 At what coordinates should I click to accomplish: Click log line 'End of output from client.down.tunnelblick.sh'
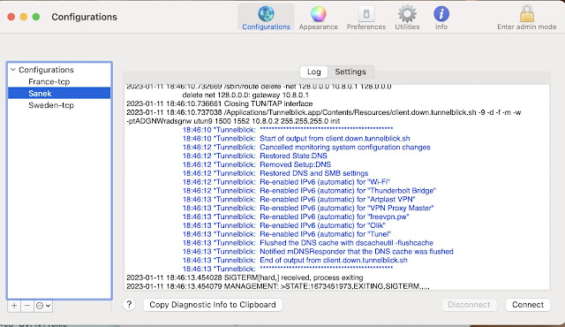295,260
